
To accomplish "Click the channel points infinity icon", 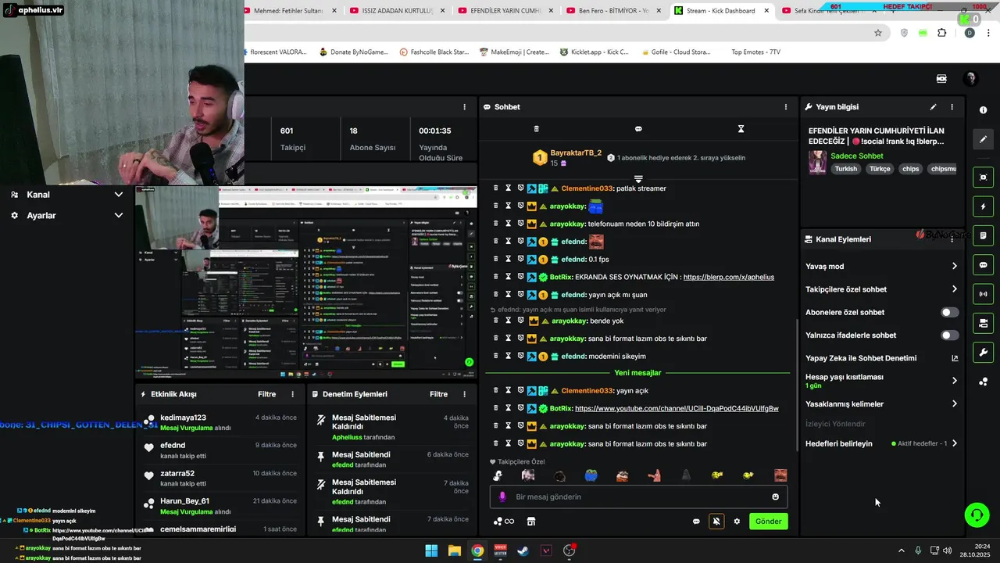I will (x=504, y=522).
